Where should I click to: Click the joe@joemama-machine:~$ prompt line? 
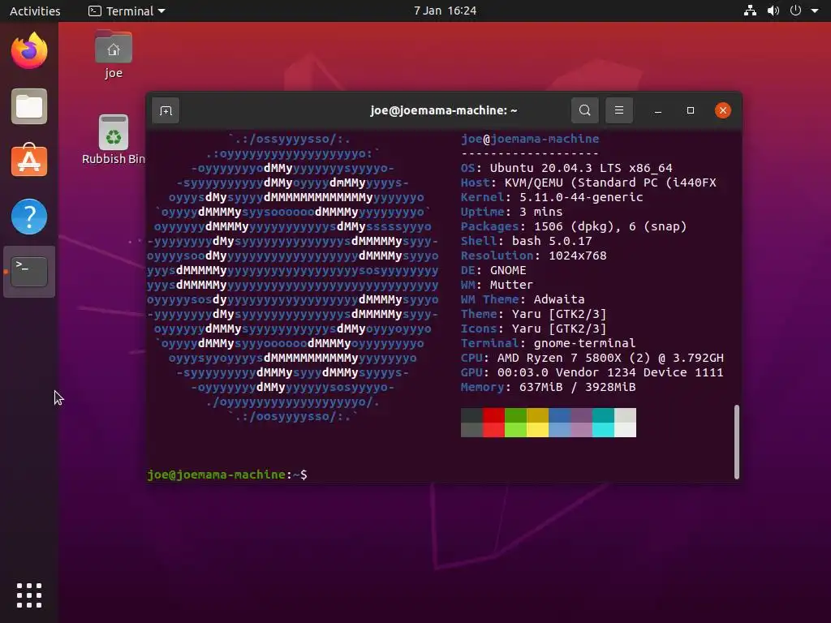(227, 475)
